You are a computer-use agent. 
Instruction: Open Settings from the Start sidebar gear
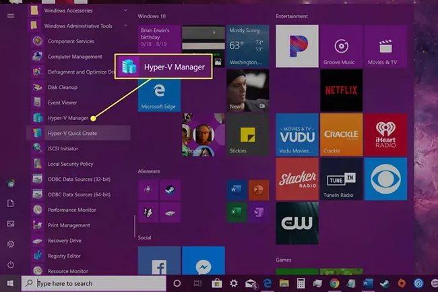11,244
